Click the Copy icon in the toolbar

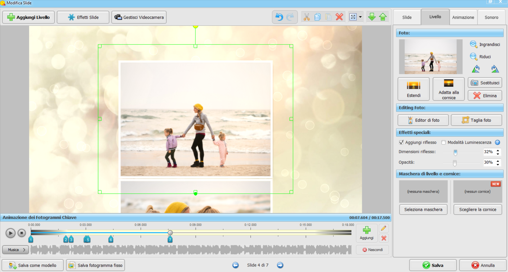coord(317,17)
